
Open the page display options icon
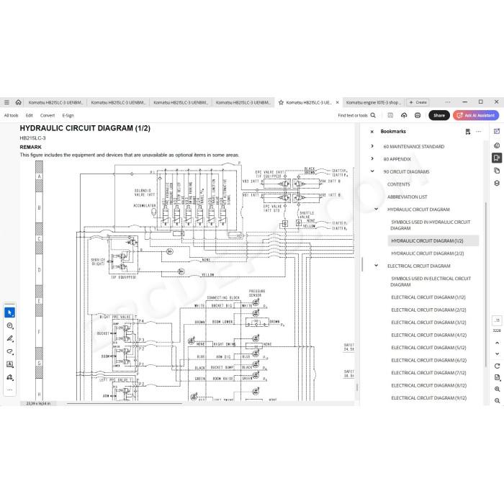pyautogui.click(x=497, y=377)
